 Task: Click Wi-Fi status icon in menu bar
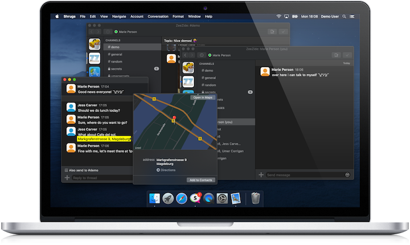tap(278, 16)
